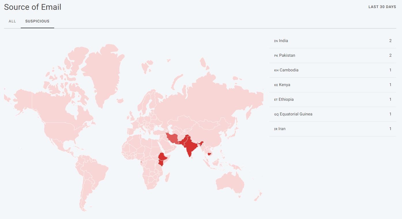402x219 pixels.
Task: Click highlighted Ethiopia on the map
Action: pos(163,157)
